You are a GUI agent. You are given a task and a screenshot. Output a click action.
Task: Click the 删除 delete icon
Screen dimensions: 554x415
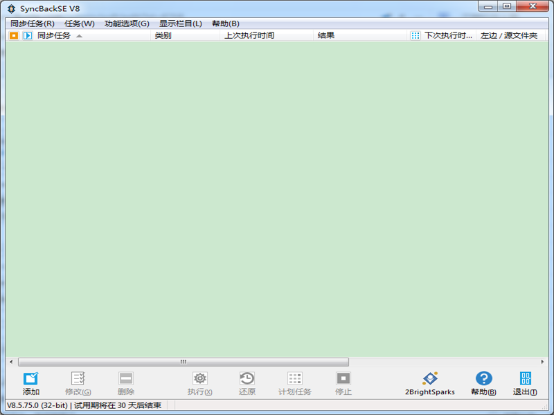(126, 378)
